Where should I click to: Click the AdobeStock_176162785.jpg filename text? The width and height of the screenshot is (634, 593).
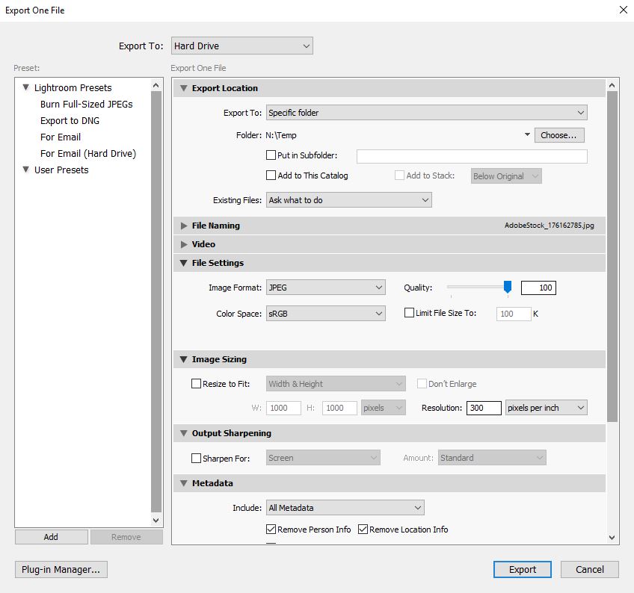tap(549, 226)
